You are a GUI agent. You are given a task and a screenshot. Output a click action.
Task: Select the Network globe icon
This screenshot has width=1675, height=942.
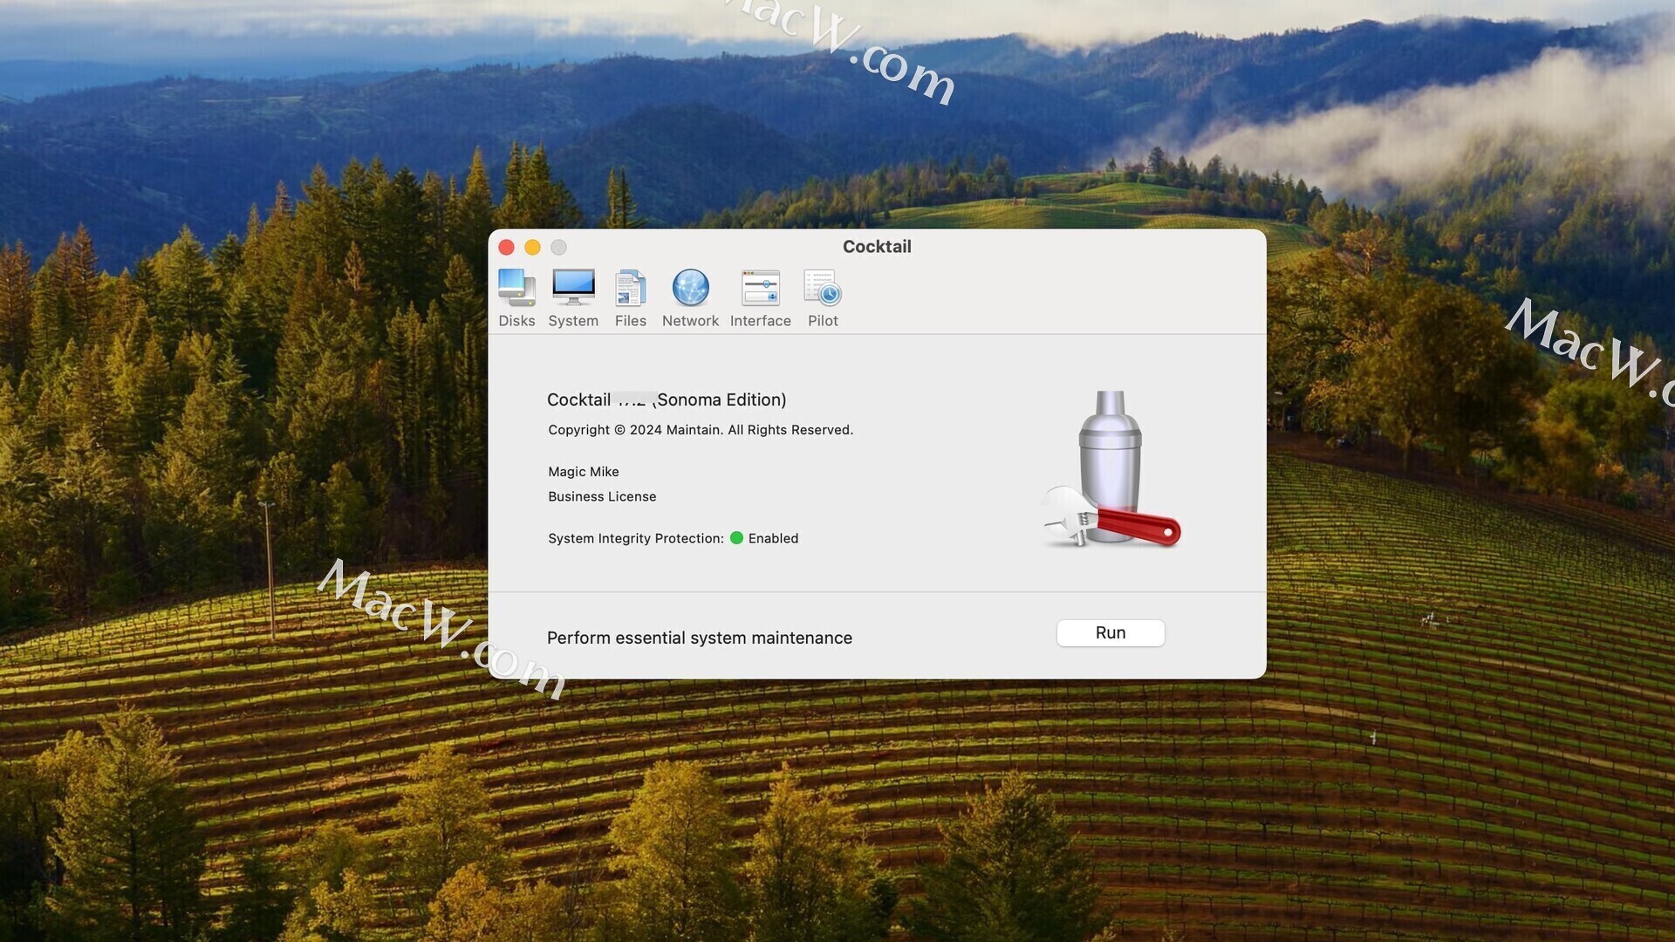coord(690,289)
